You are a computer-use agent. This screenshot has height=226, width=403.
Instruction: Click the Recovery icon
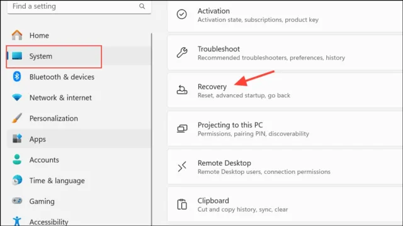point(182,90)
